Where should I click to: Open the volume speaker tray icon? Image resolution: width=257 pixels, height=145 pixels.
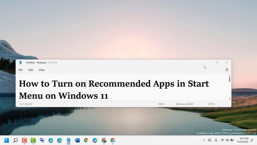tap(227, 140)
